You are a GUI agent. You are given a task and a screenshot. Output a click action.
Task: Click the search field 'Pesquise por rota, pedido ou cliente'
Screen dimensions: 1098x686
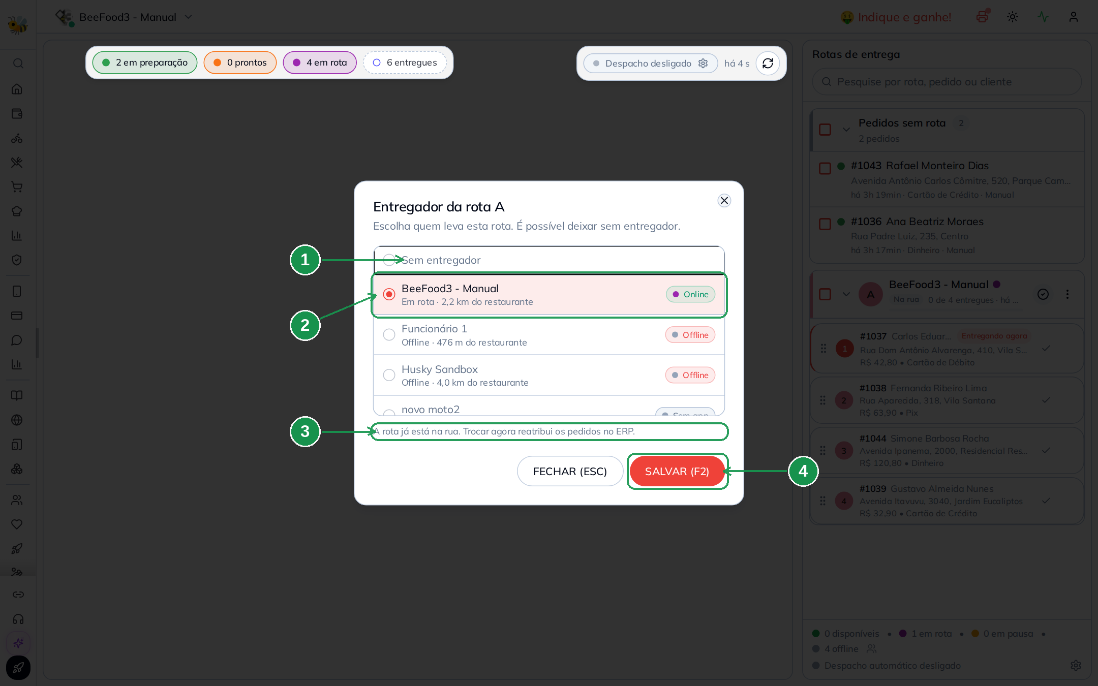[947, 82]
